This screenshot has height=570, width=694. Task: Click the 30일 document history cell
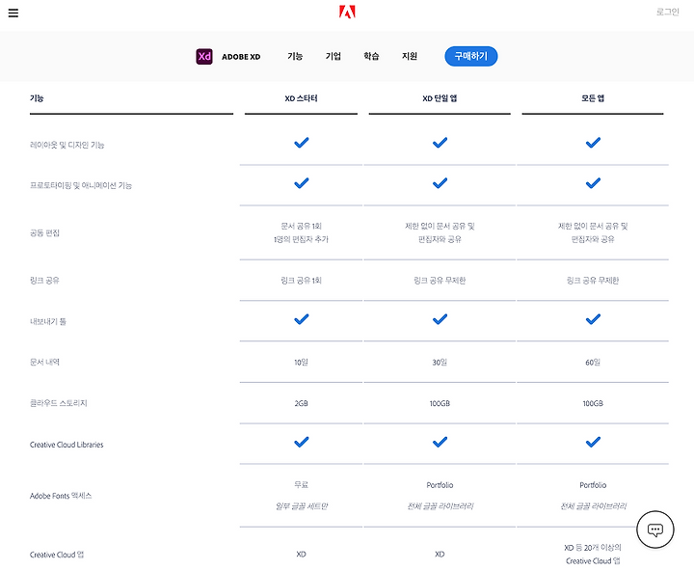pos(440,363)
